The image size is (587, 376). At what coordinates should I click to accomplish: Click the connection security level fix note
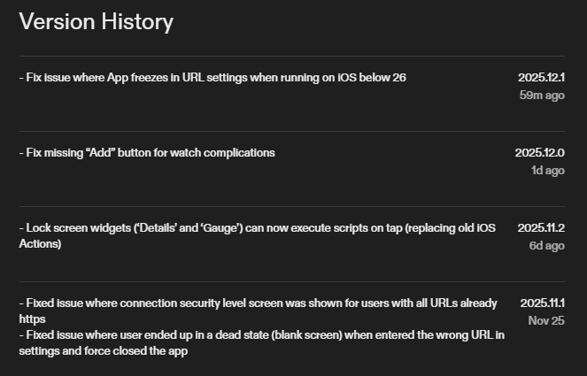(x=258, y=303)
